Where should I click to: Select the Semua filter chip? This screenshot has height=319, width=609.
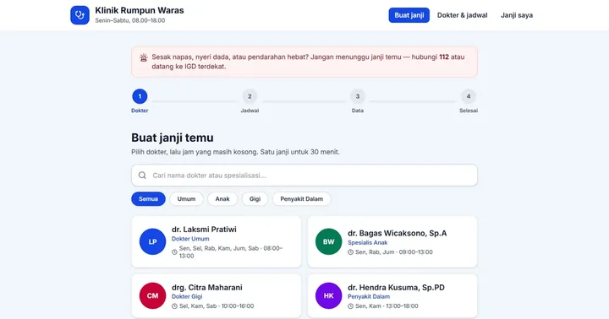[148, 199]
